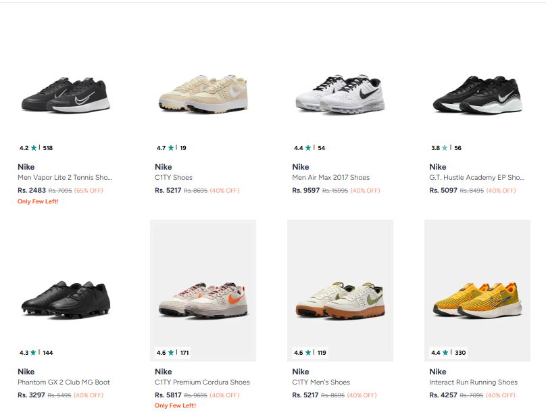Open the yellow Interact Run shoe image
546x419 pixels.
tap(477, 298)
